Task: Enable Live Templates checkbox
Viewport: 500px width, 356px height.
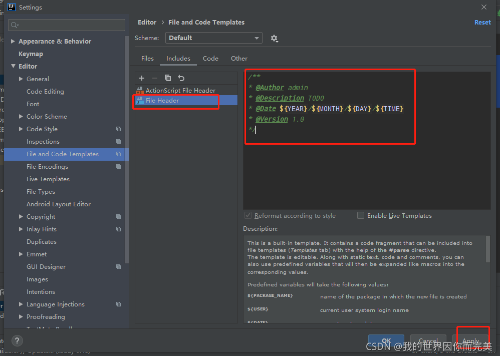Action: pyautogui.click(x=361, y=215)
